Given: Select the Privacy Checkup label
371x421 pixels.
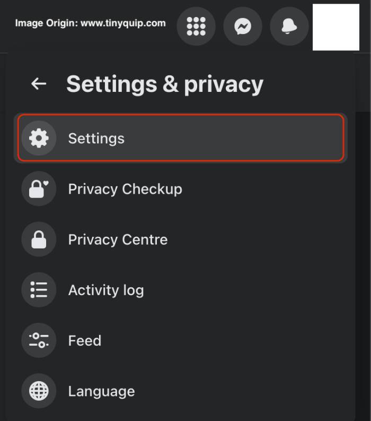Looking at the screenshot, I should [x=125, y=189].
